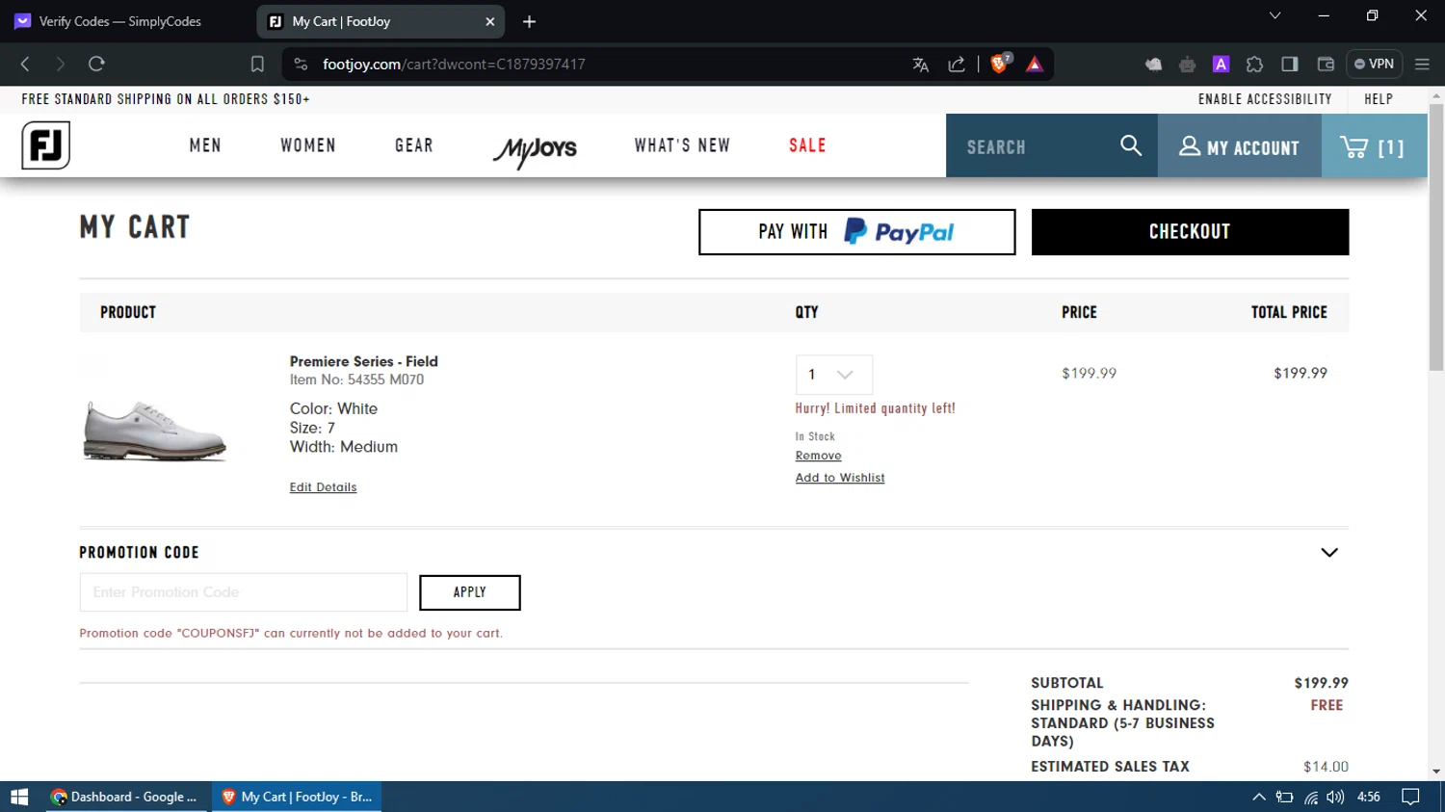Open the GEAR menu
Viewport: 1445px width, 812px height.
(414, 145)
